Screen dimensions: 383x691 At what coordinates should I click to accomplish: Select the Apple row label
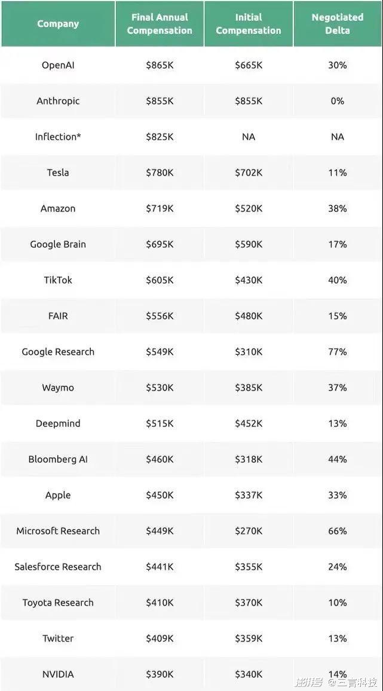58,495
